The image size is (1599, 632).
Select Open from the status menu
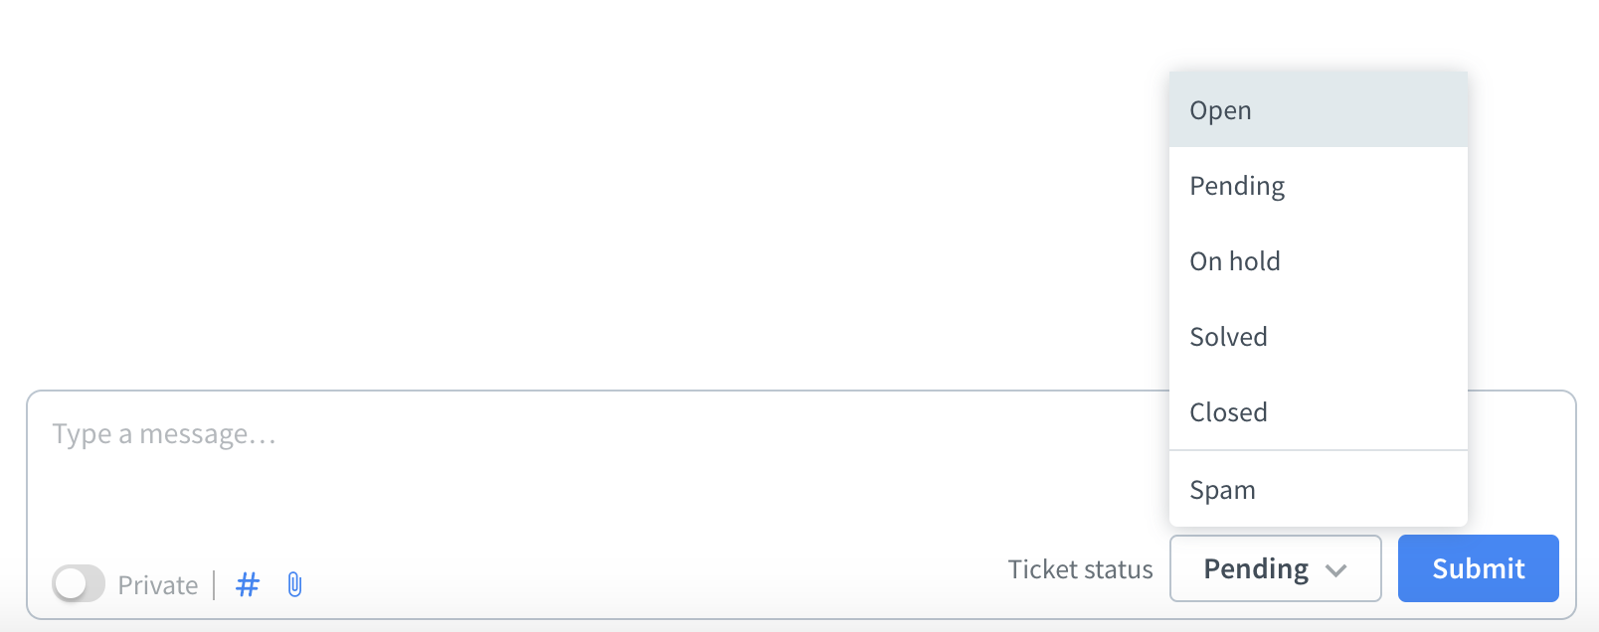point(1318,110)
